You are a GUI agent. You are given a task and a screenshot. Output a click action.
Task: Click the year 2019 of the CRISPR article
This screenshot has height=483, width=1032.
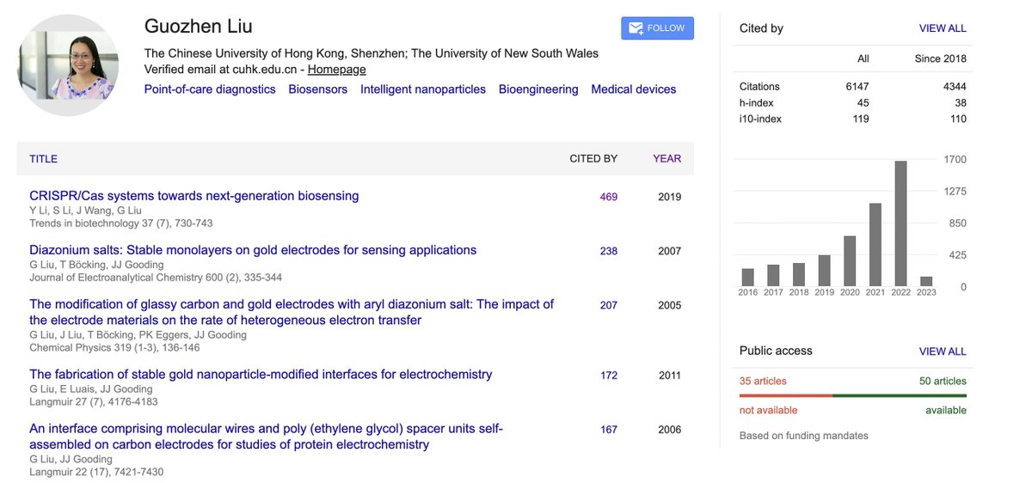[x=669, y=197]
